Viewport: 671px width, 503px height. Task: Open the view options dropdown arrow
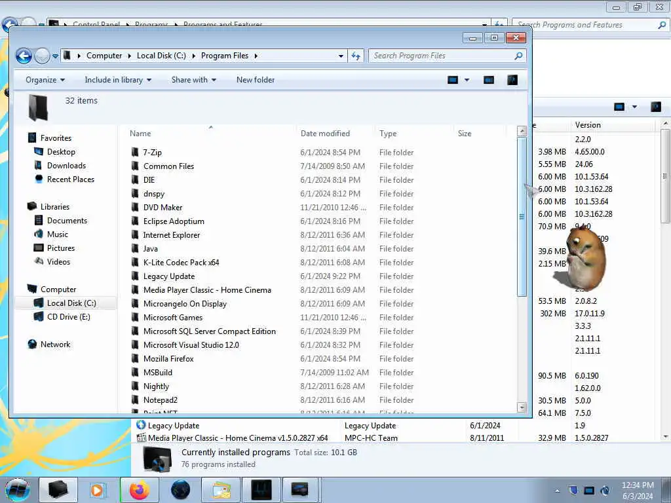tap(467, 80)
